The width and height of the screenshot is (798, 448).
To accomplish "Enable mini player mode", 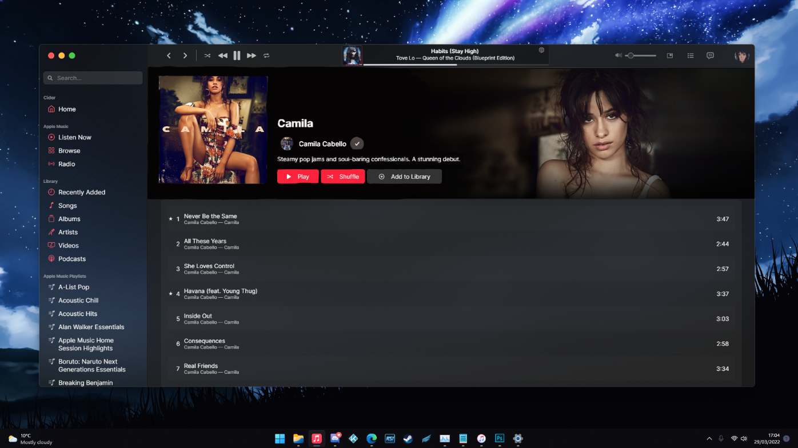I will click(669, 55).
